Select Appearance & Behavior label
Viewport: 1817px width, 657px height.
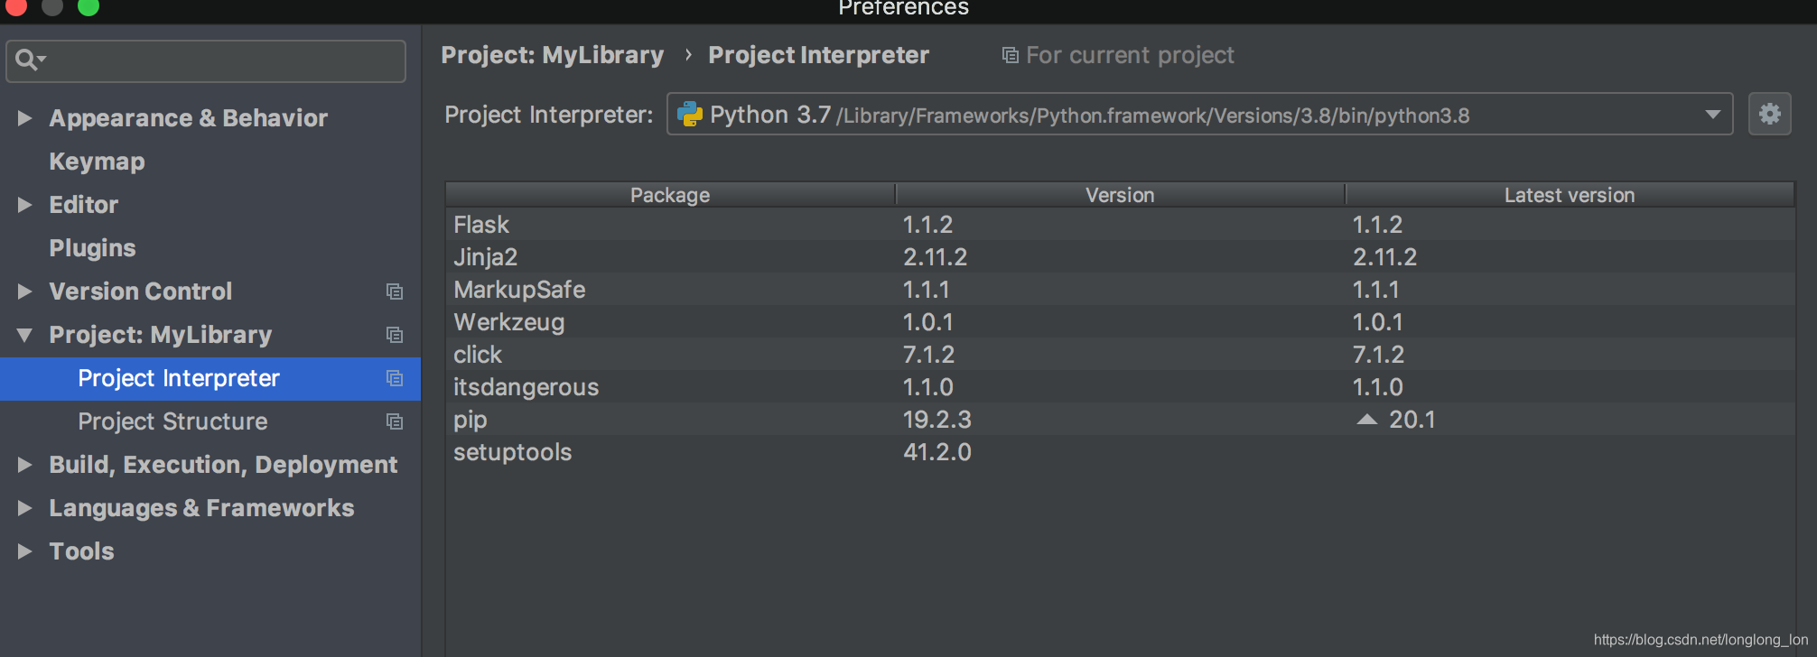coord(188,118)
